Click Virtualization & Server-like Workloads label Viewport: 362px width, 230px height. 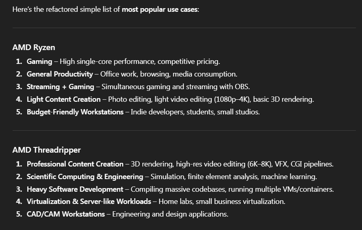point(89,202)
